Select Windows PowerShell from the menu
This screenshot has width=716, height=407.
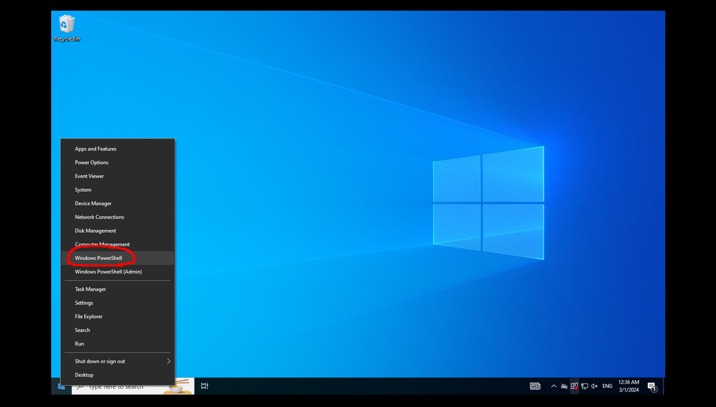click(x=99, y=258)
